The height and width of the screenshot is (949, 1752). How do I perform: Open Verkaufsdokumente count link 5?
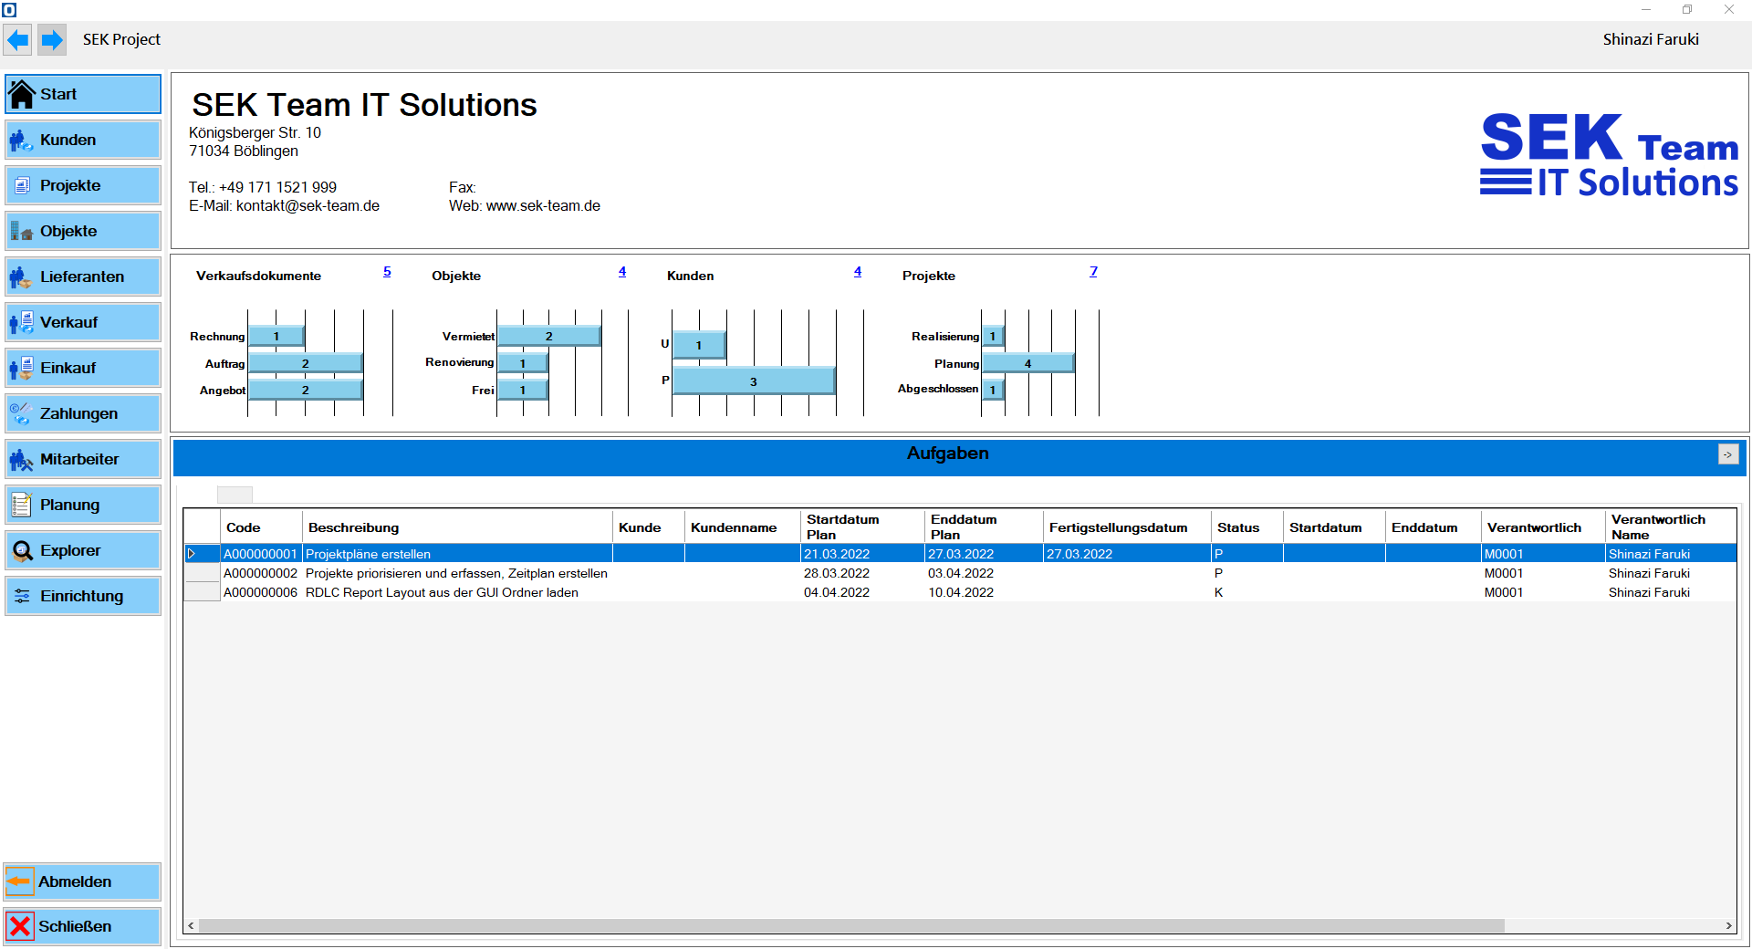pos(387,271)
